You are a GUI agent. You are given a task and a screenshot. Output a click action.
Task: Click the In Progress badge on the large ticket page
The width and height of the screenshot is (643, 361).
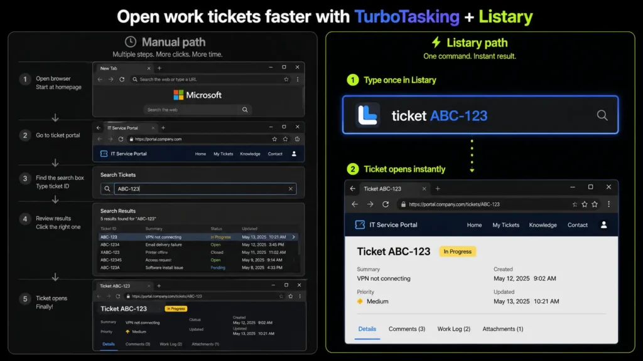click(457, 251)
